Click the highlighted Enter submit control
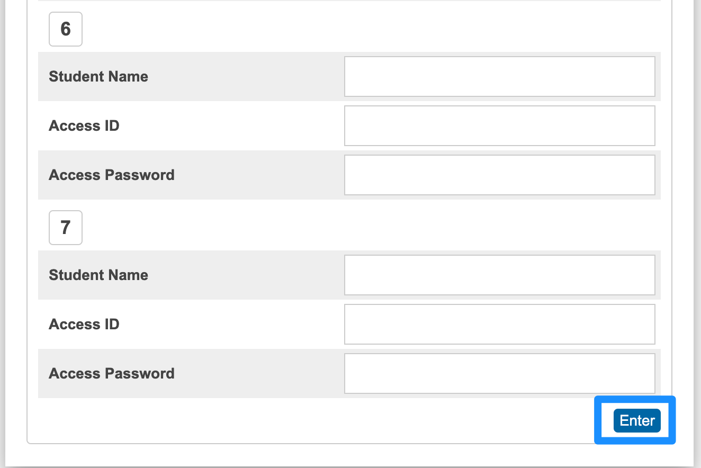The height and width of the screenshot is (468, 701). click(636, 420)
